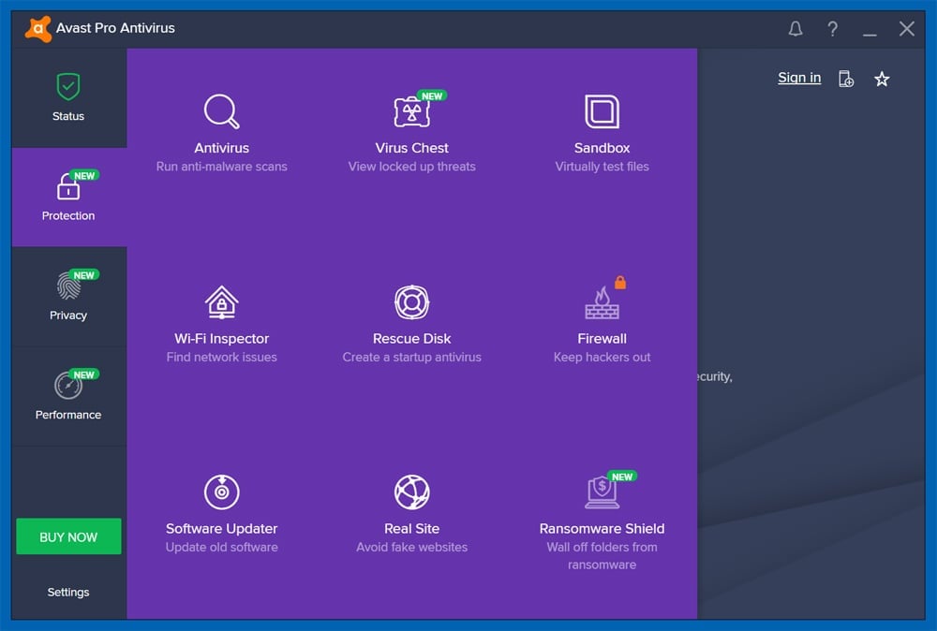Click the orange lock on Firewall

coord(620,283)
